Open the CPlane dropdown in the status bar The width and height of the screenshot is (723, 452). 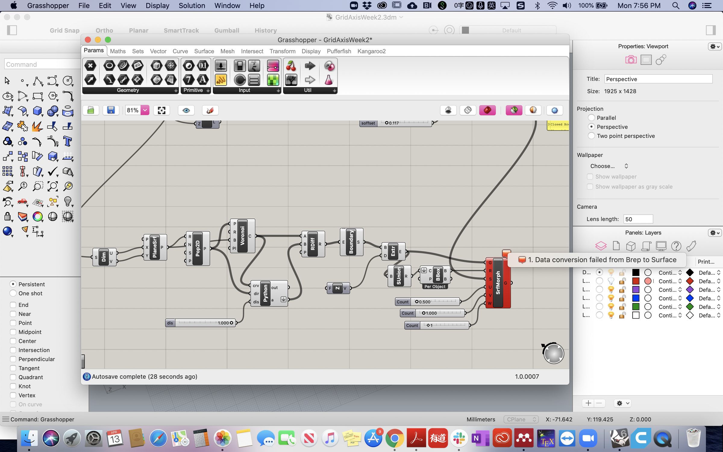coord(521,419)
